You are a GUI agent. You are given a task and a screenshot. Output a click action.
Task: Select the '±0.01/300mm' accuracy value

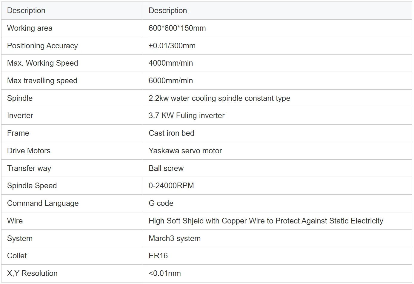(x=172, y=46)
